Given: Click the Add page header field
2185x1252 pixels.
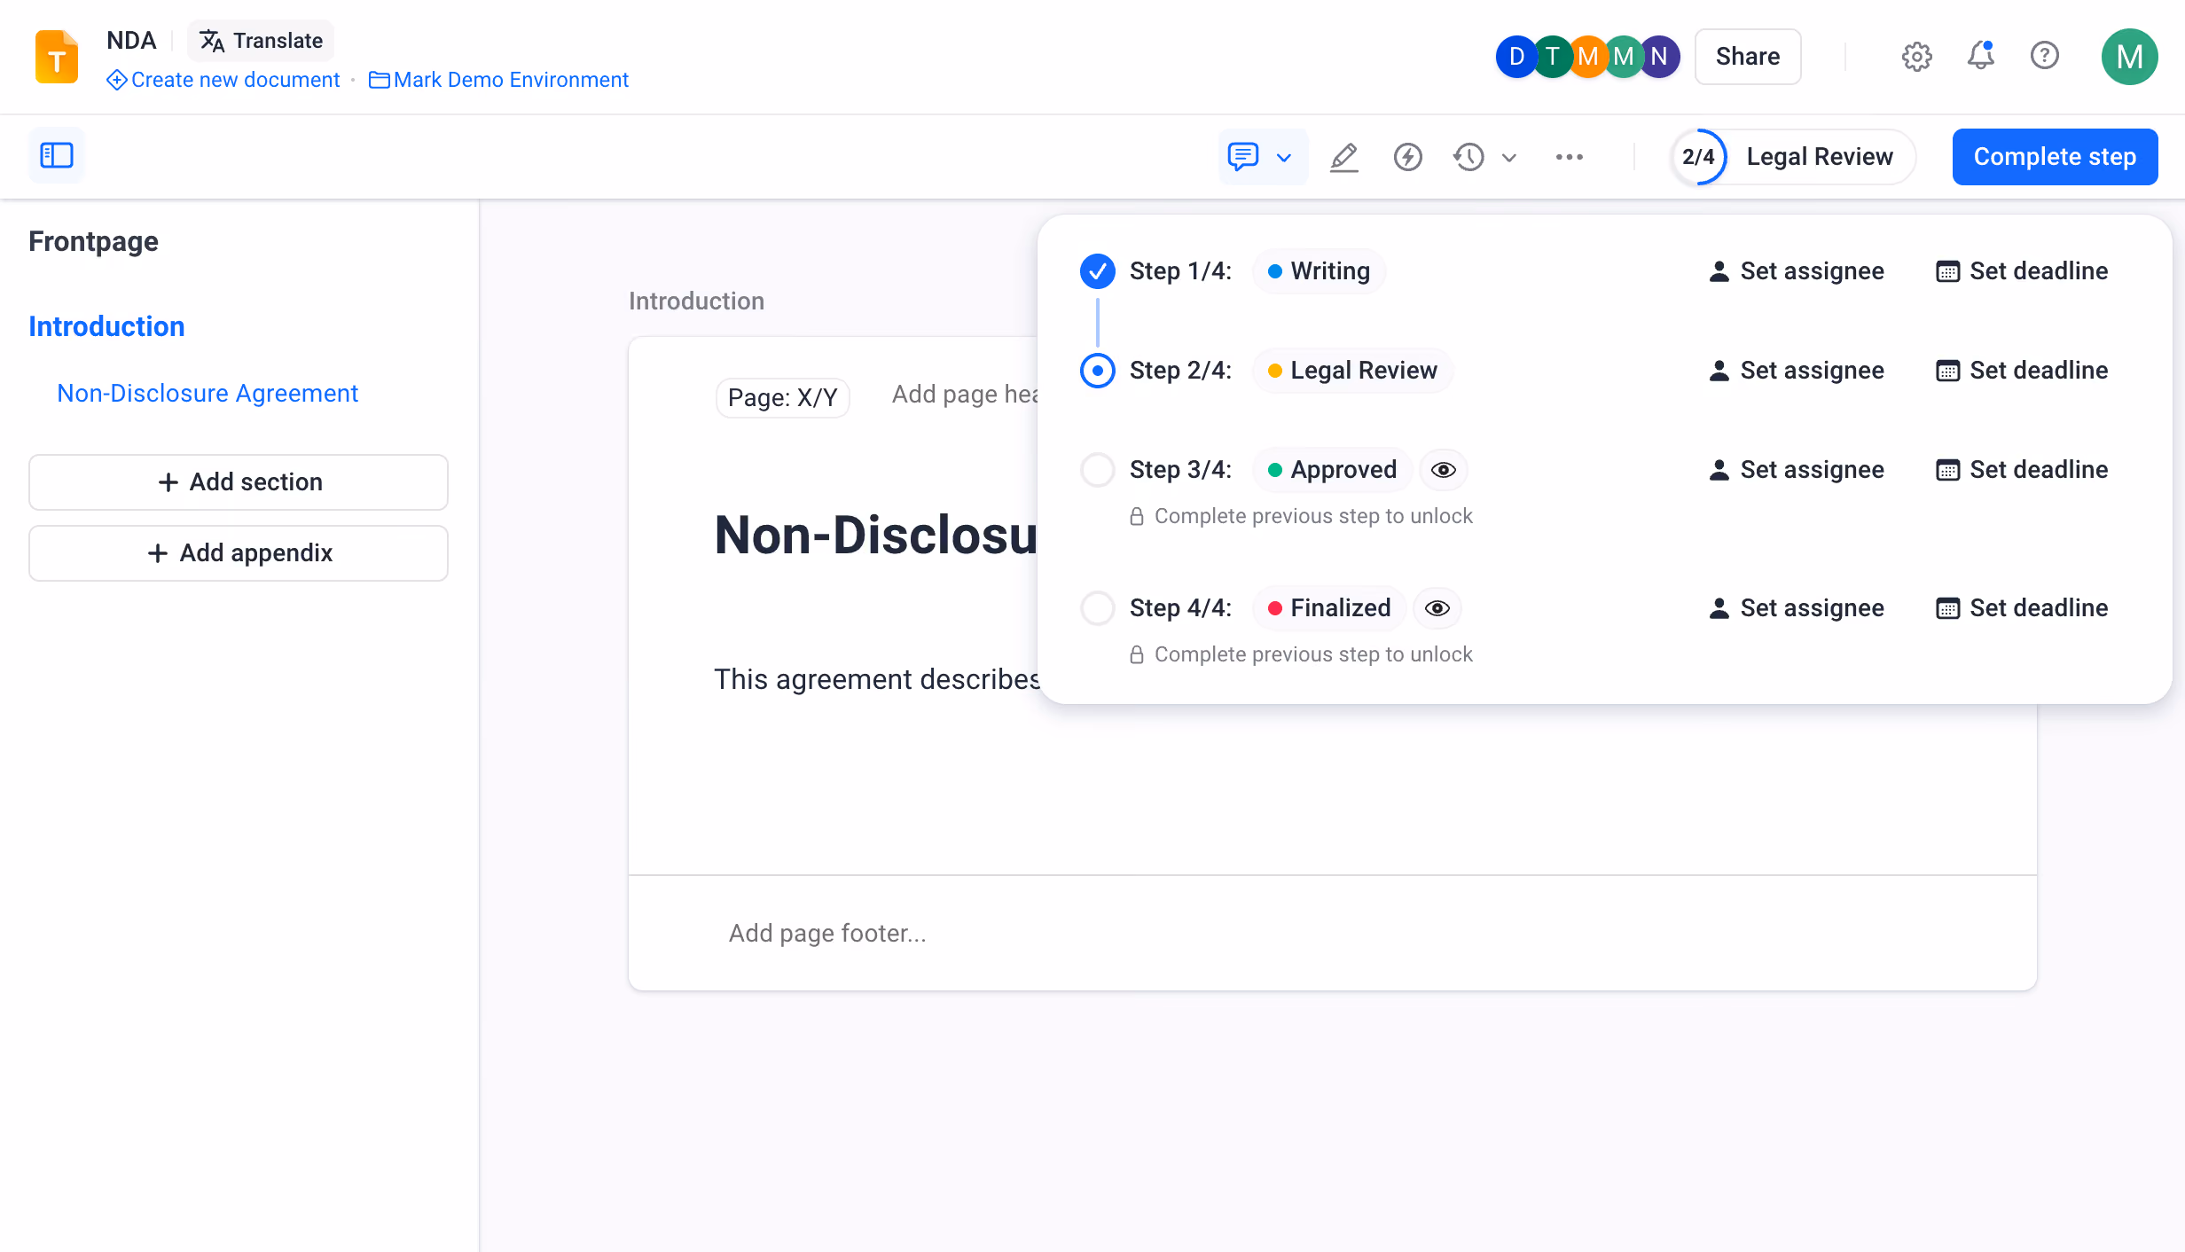Looking at the screenshot, I should pos(965,395).
